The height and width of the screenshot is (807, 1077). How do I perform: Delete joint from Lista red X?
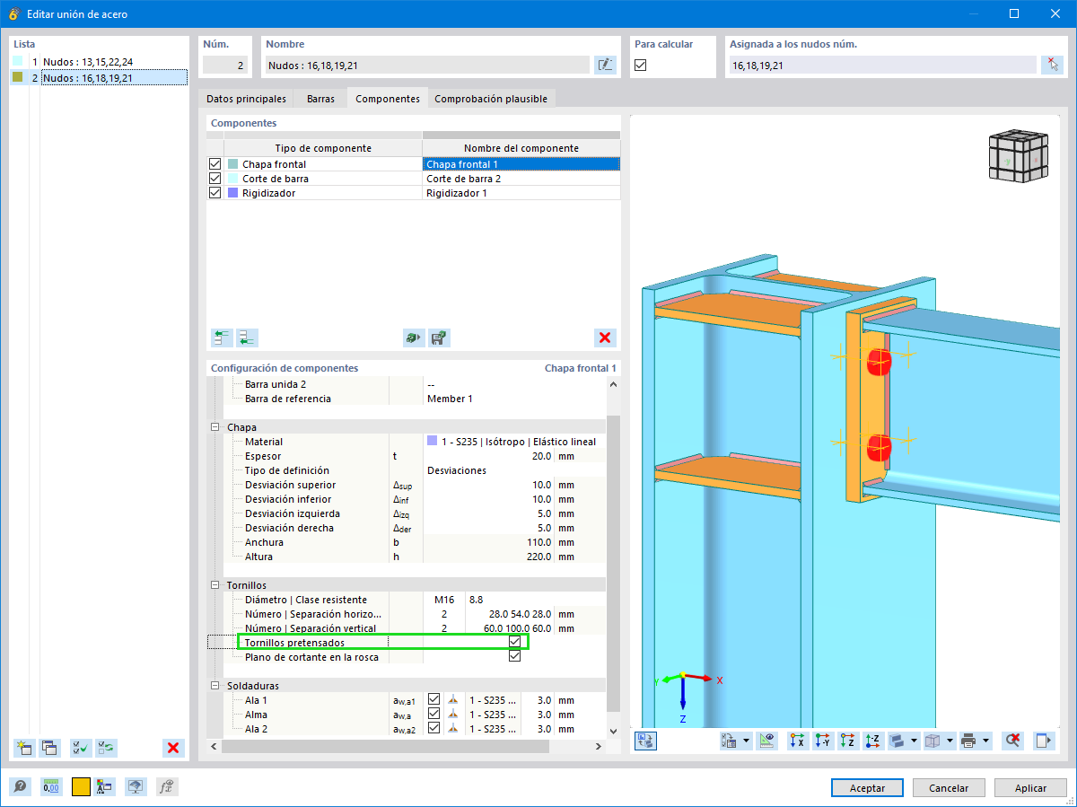pyautogui.click(x=174, y=747)
